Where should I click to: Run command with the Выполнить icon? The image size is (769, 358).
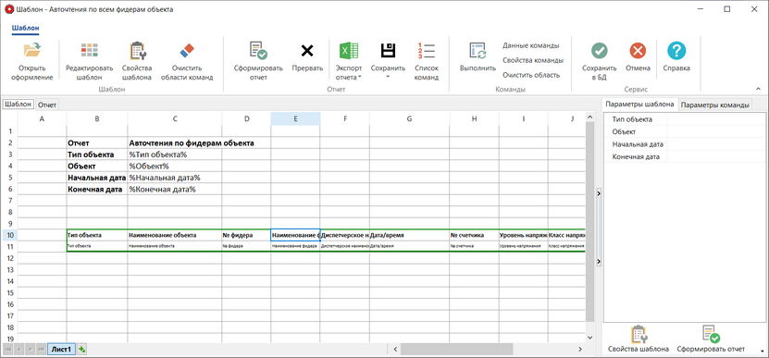478,50
